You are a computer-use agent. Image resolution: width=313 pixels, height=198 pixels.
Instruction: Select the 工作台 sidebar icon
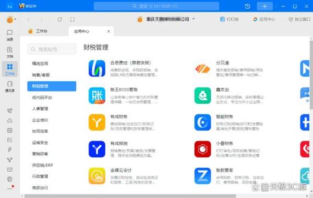(x=9, y=69)
